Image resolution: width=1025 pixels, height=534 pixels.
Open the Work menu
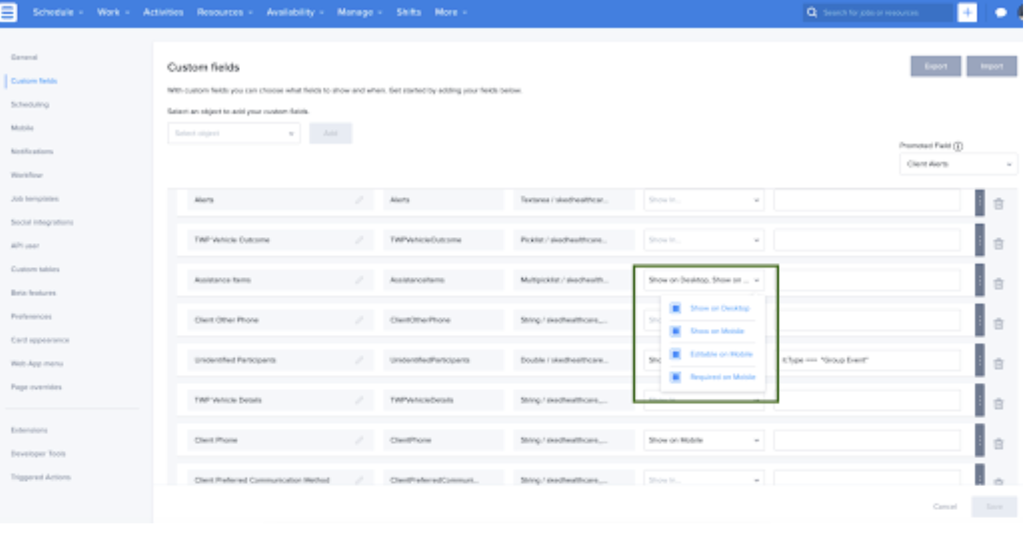tap(113, 12)
